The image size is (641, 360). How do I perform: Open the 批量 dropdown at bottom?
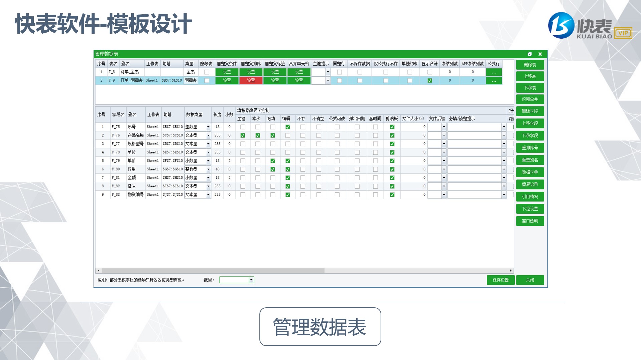[251, 280]
